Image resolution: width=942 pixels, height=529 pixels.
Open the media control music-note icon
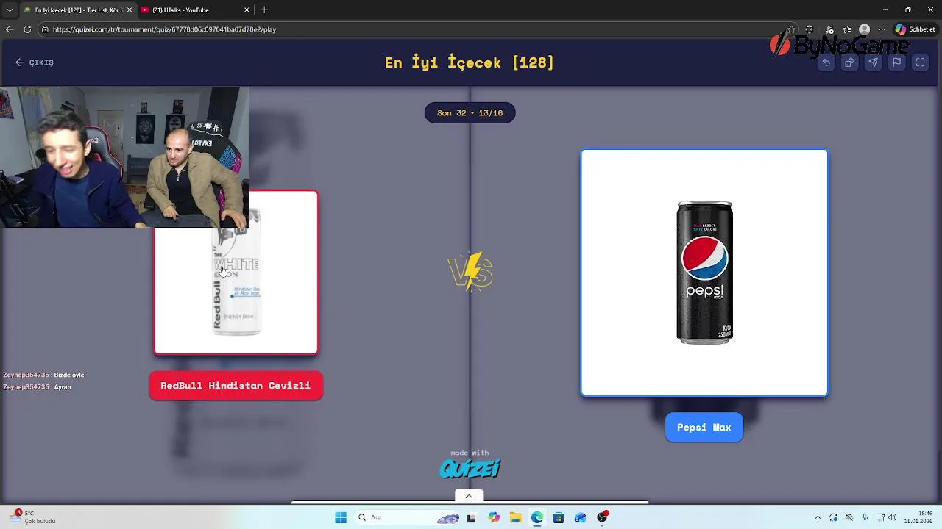click(829, 29)
